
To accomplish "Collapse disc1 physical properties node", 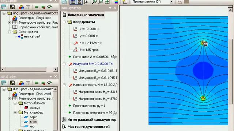I will point(10,99).
